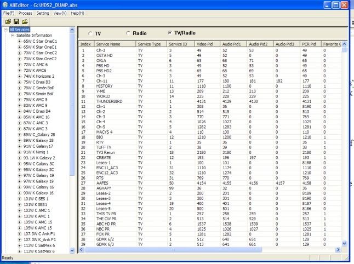This screenshot has width=354, height=264.
Task: Select the All Services tree label
Action: [x=19, y=30]
